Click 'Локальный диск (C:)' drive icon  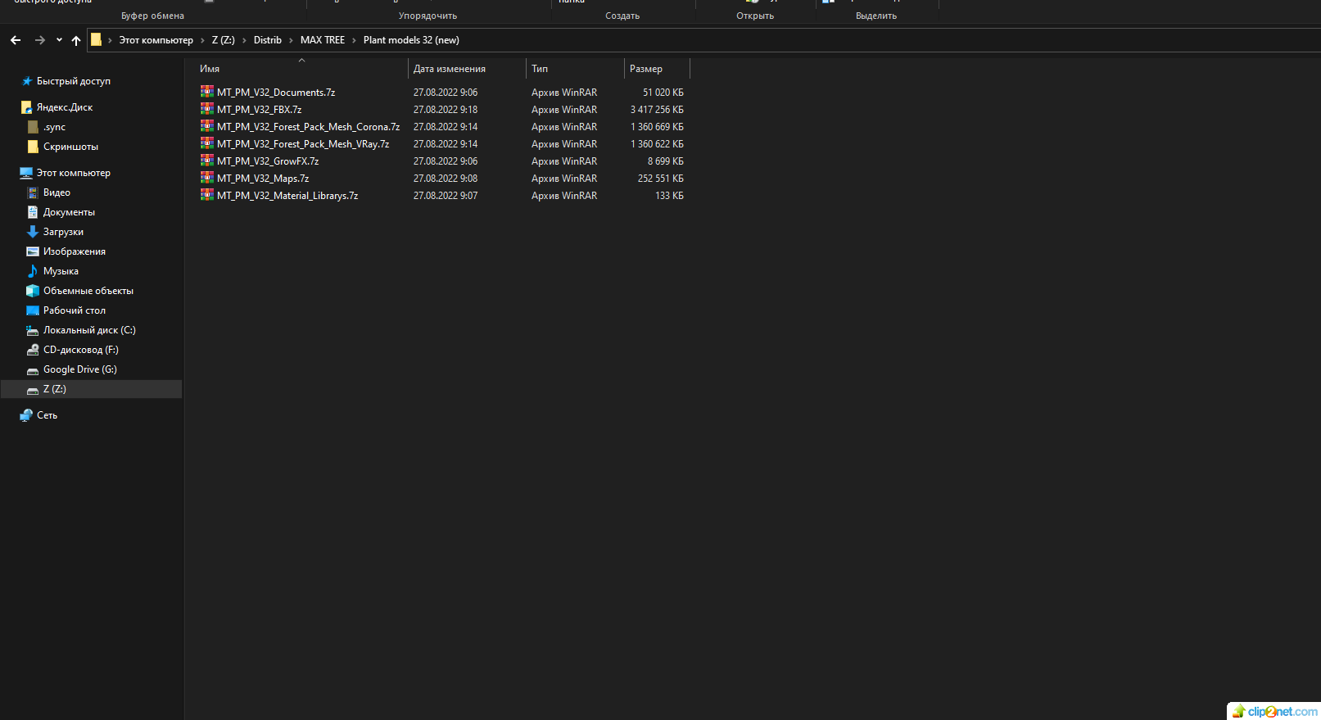[x=33, y=330]
